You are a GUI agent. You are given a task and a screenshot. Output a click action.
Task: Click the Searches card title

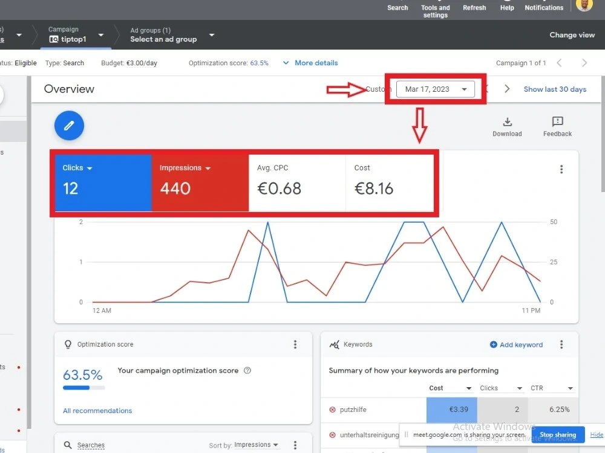(91, 445)
